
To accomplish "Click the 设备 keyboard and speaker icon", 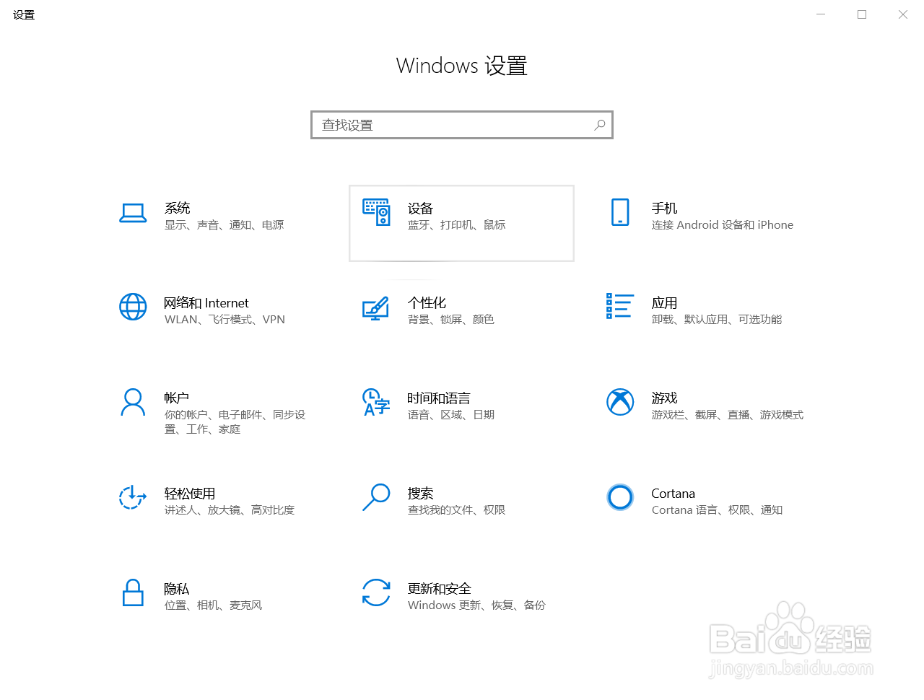I will (x=376, y=212).
